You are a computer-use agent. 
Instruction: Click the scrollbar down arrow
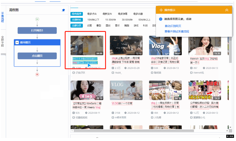230,127
